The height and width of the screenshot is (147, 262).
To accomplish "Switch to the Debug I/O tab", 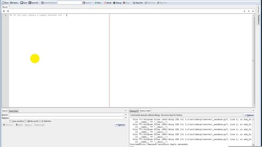I will coord(134,111).
